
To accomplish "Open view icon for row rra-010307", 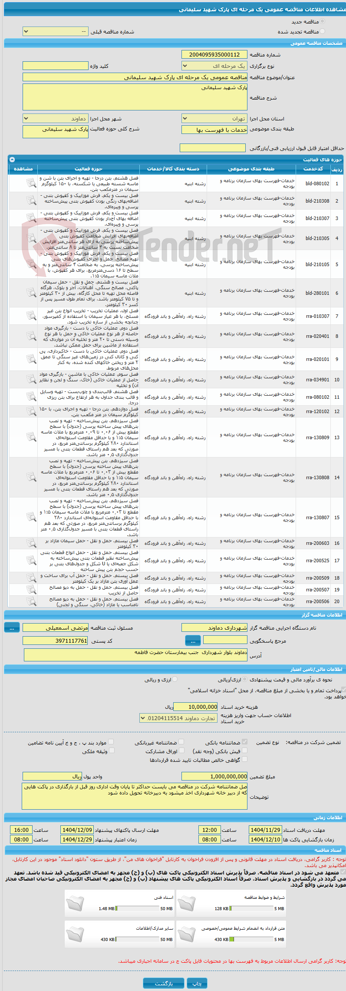I will tap(31, 316).
